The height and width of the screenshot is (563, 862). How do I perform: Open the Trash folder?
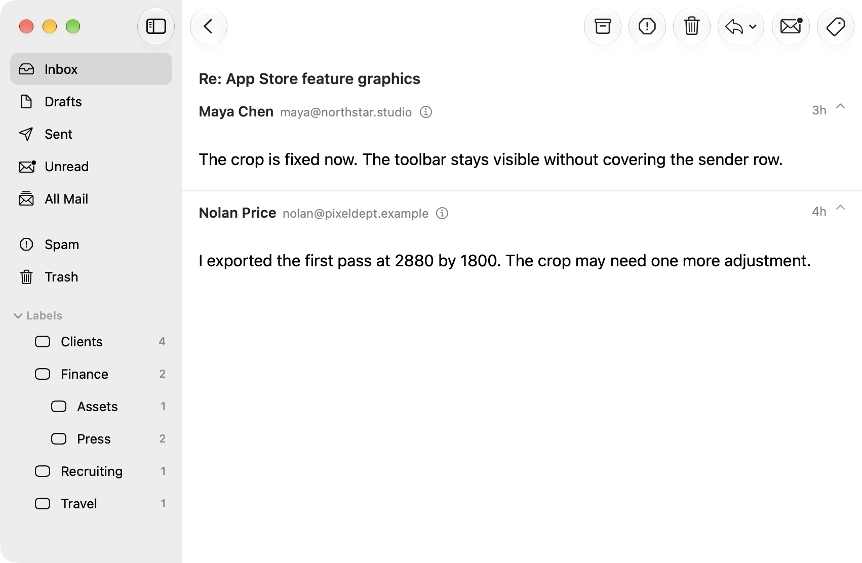[91, 276]
